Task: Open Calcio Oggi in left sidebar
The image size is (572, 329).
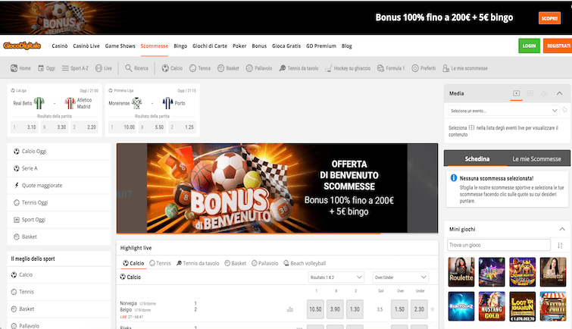Action: pos(59,151)
